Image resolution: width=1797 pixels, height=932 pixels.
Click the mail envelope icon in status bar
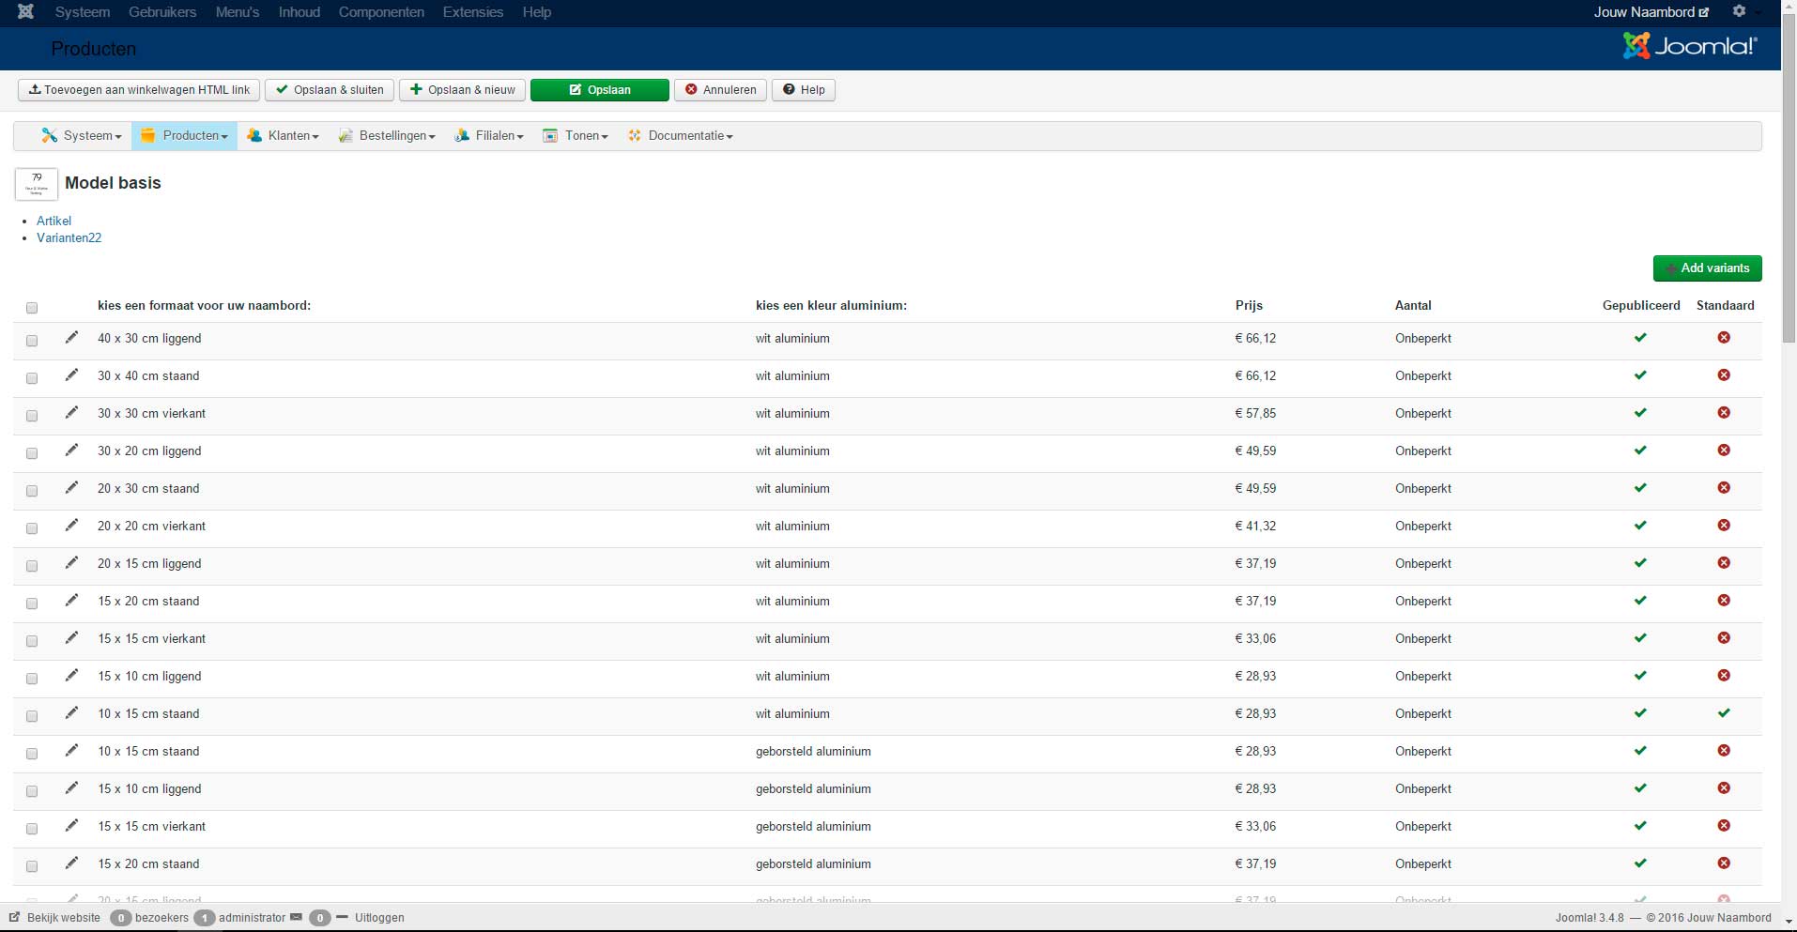tap(297, 917)
